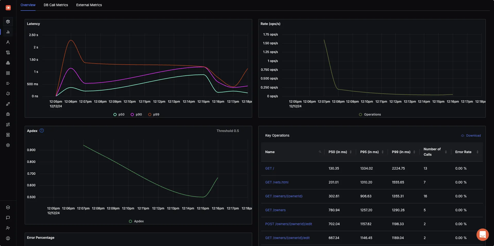Image resolution: width=494 pixels, height=246 pixels.
Task: Download the Key Operations table
Action: (471, 136)
